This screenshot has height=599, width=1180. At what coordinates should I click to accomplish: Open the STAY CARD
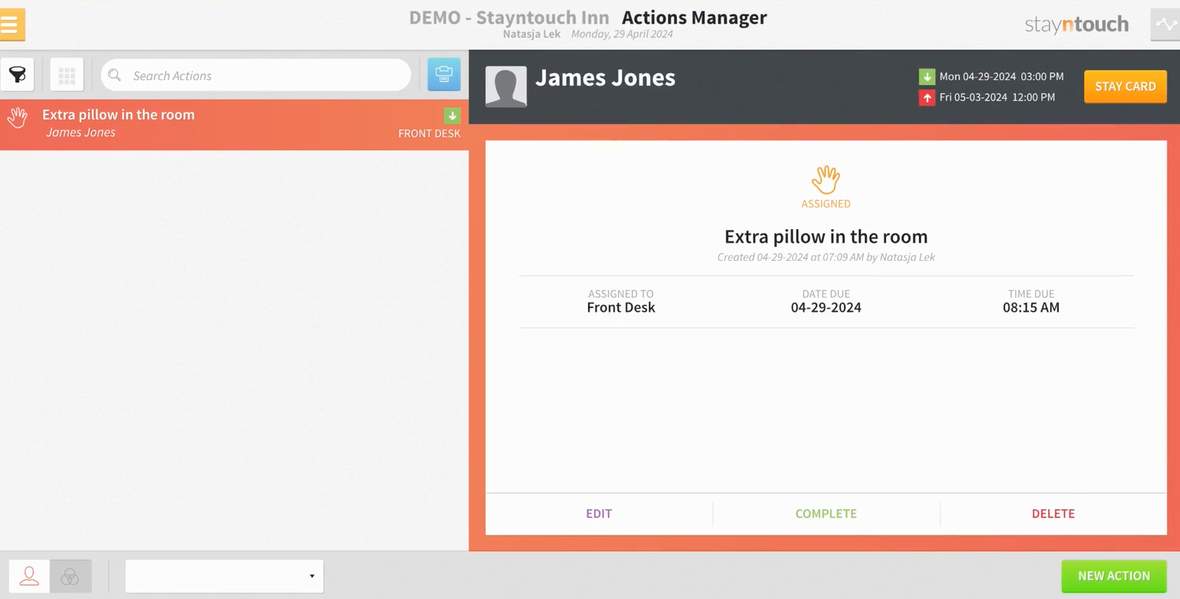point(1125,86)
